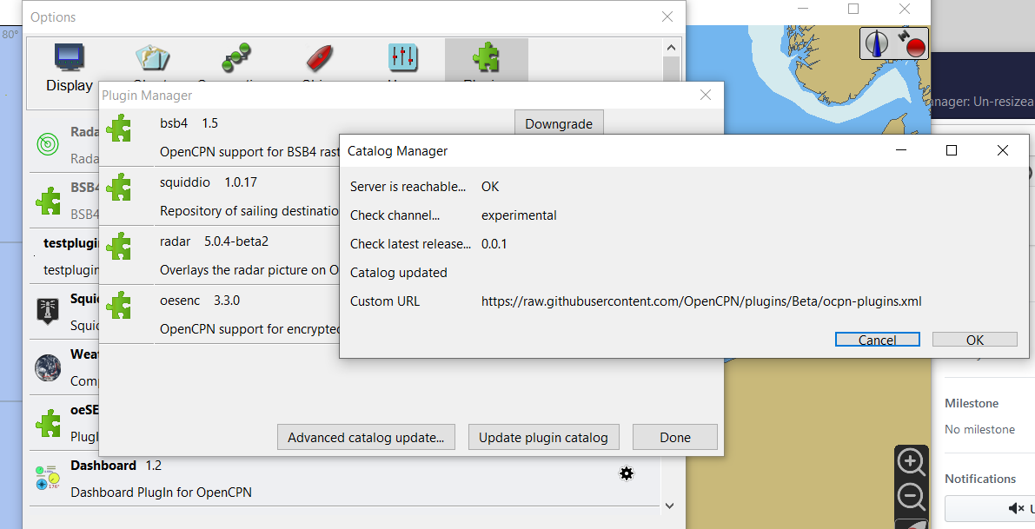Screen dimensions: 1035x529
Task: Open the Connections options tab icon
Action: tap(237, 57)
